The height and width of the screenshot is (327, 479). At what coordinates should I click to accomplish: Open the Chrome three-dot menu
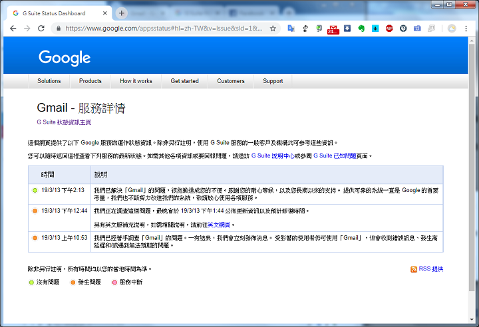coord(466,29)
